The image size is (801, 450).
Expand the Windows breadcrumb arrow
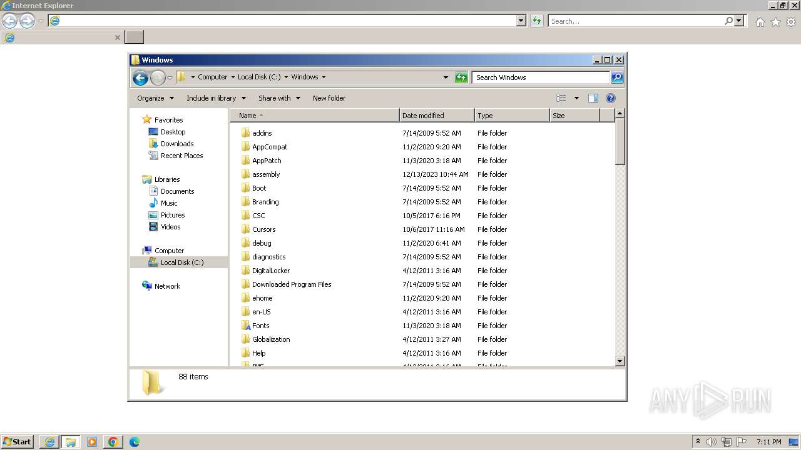click(324, 77)
